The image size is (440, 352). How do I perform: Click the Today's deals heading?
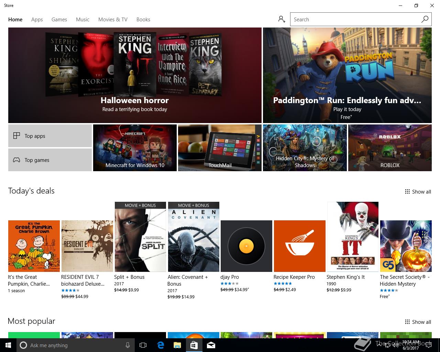[31, 191]
